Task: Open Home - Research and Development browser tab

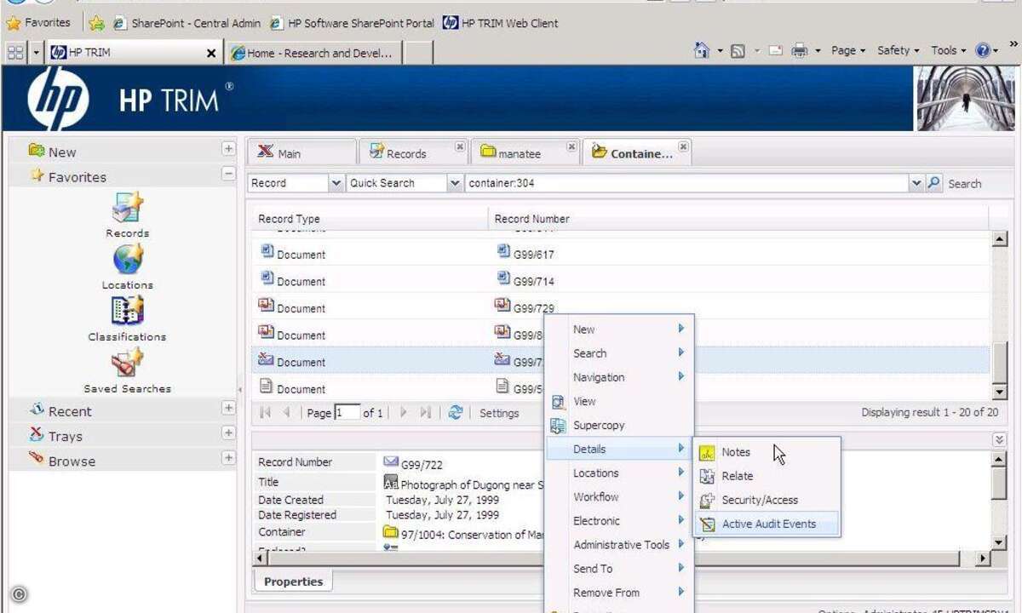Action: (x=313, y=53)
